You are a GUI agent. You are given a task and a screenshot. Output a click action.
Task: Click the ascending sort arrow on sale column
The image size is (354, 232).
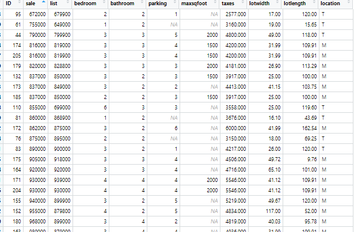(44, 2)
